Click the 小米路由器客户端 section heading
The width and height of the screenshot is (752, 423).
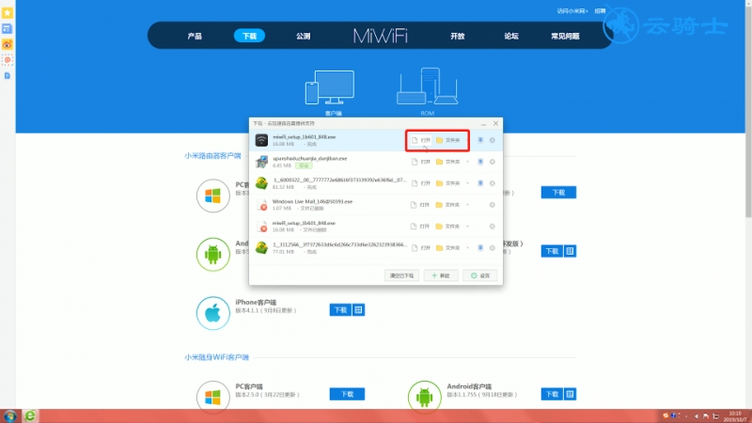click(212, 156)
